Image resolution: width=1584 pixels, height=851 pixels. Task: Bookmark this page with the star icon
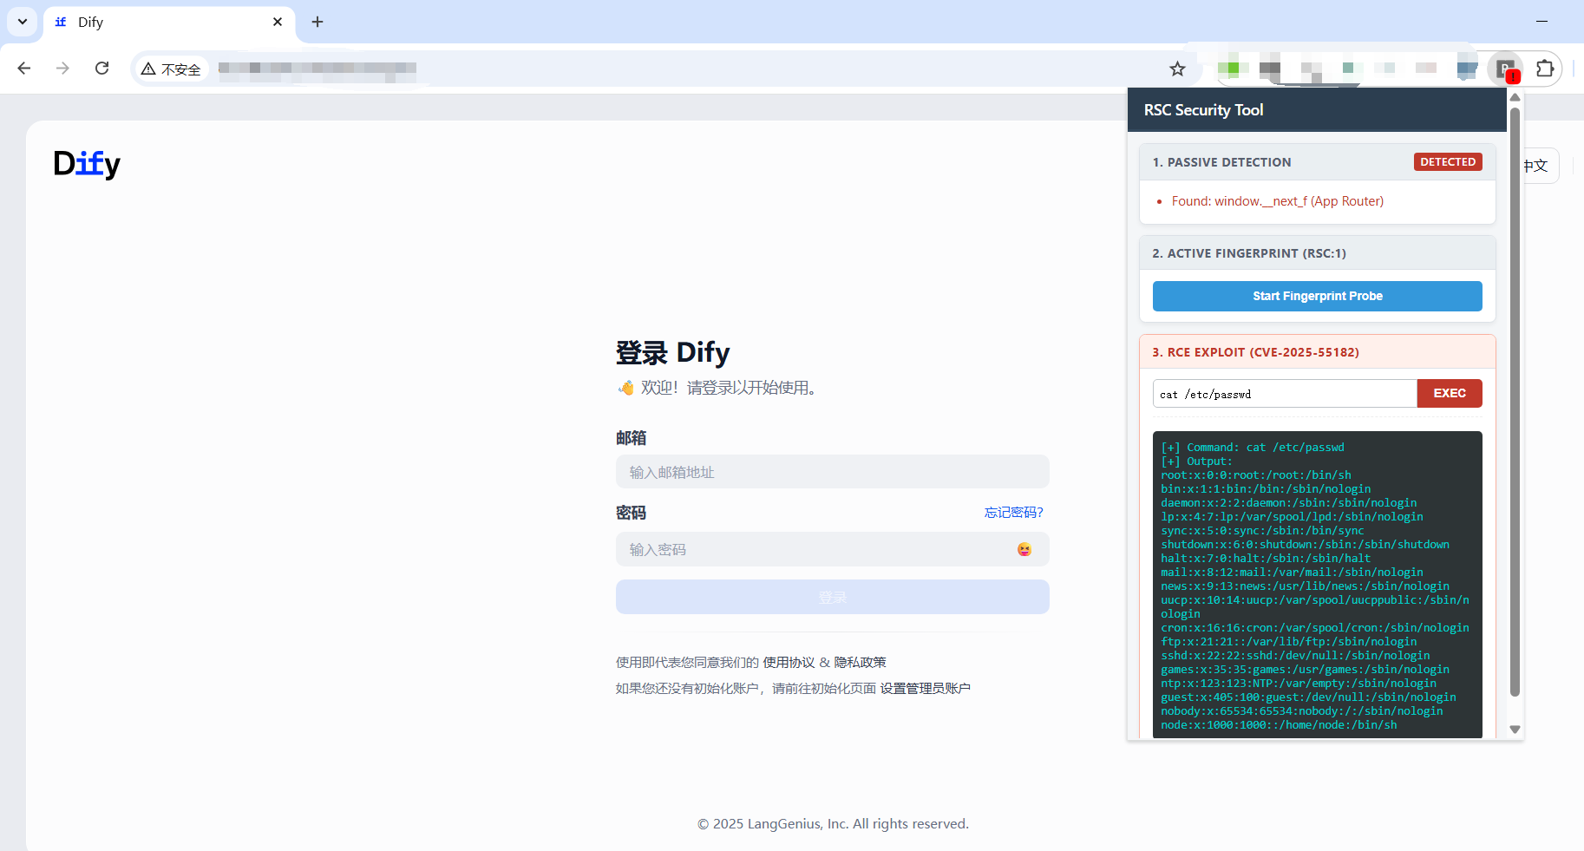coord(1177,69)
